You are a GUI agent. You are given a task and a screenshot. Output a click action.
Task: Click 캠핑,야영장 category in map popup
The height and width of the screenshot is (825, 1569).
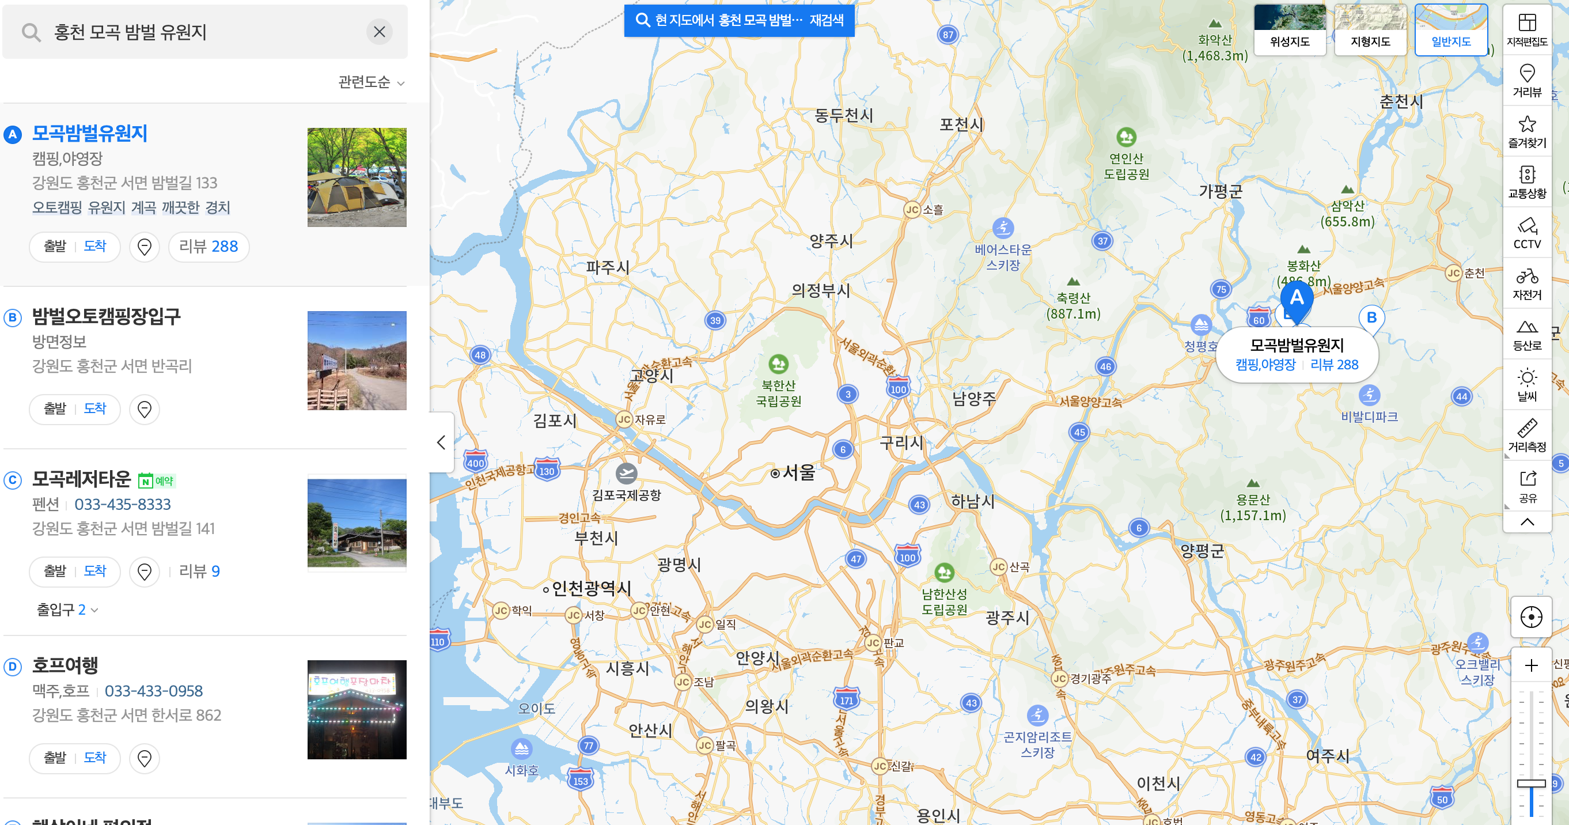(x=1265, y=364)
